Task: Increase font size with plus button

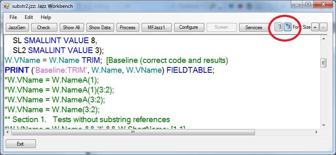Action: 315,28
